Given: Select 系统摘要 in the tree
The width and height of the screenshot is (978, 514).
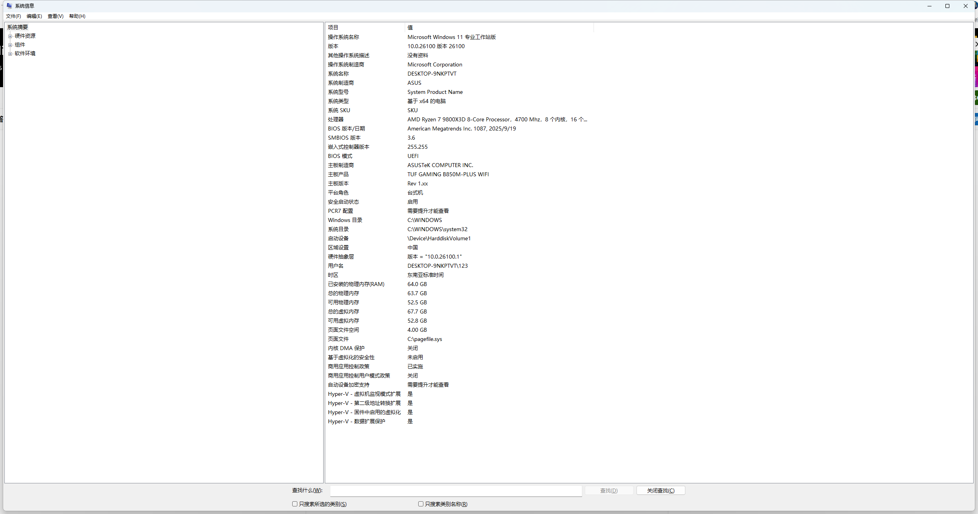Looking at the screenshot, I should 17,27.
